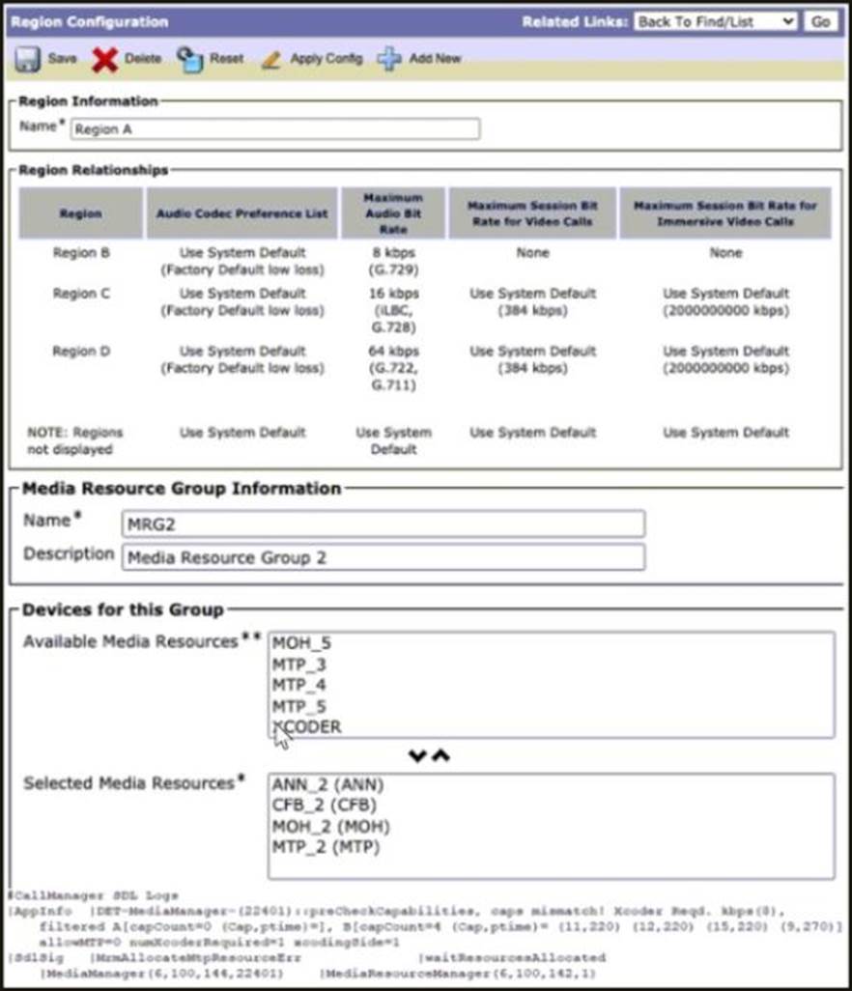Select ANN_2 (ANN) in Selected Media Resources
Image resolution: width=852 pixels, height=991 pixels.
coord(327,785)
